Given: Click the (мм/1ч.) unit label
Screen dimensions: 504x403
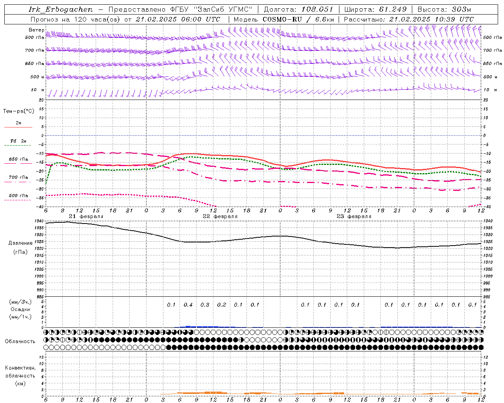Looking at the screenshot, I should point(20,317).
